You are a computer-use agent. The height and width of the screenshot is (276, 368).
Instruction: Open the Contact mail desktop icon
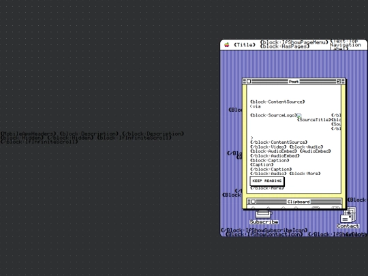348,215
